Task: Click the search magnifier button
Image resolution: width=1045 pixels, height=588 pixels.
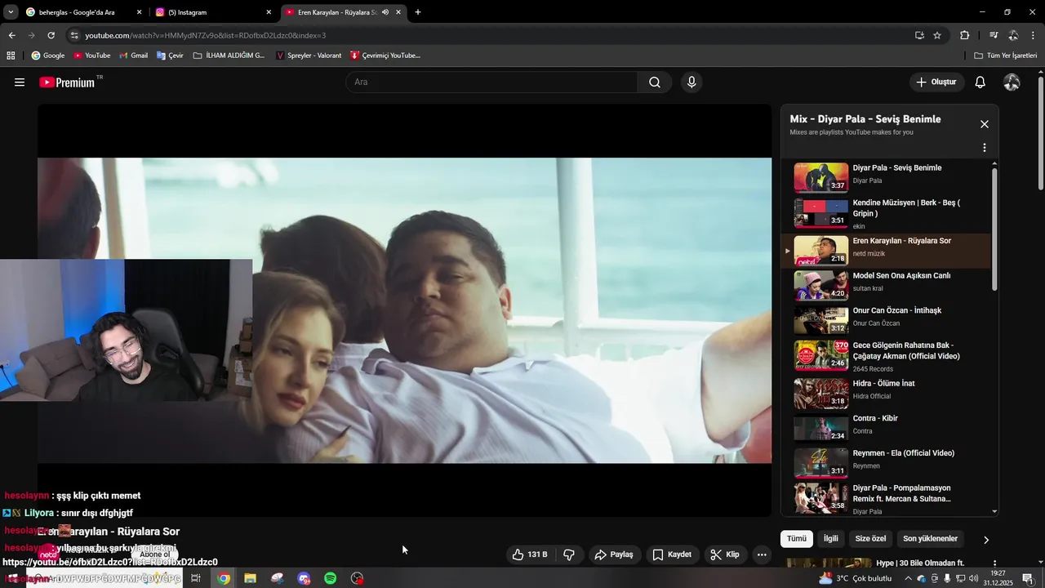Action: [655, 82]
